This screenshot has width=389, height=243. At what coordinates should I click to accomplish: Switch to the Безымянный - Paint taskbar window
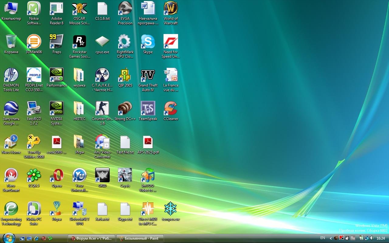[x=140, y=238]
